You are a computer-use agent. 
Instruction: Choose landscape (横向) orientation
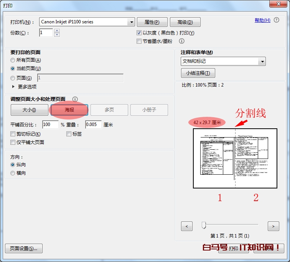pos(13,173)
